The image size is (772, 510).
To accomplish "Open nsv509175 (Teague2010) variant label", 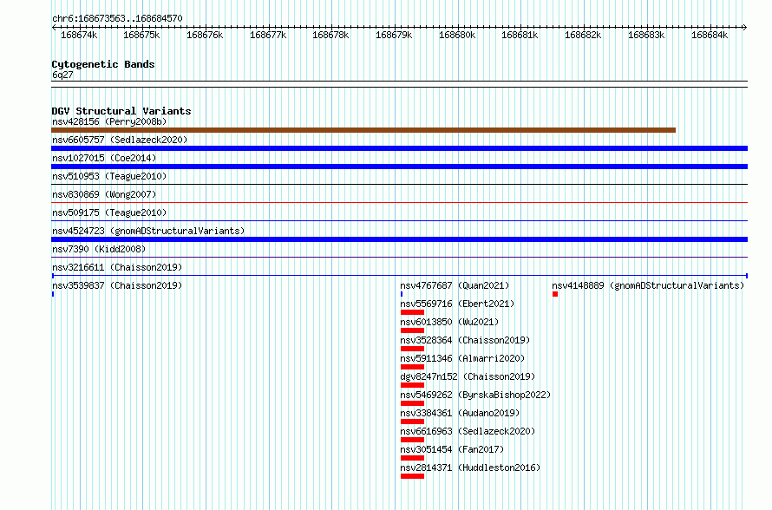I will (x=109, y=212).
